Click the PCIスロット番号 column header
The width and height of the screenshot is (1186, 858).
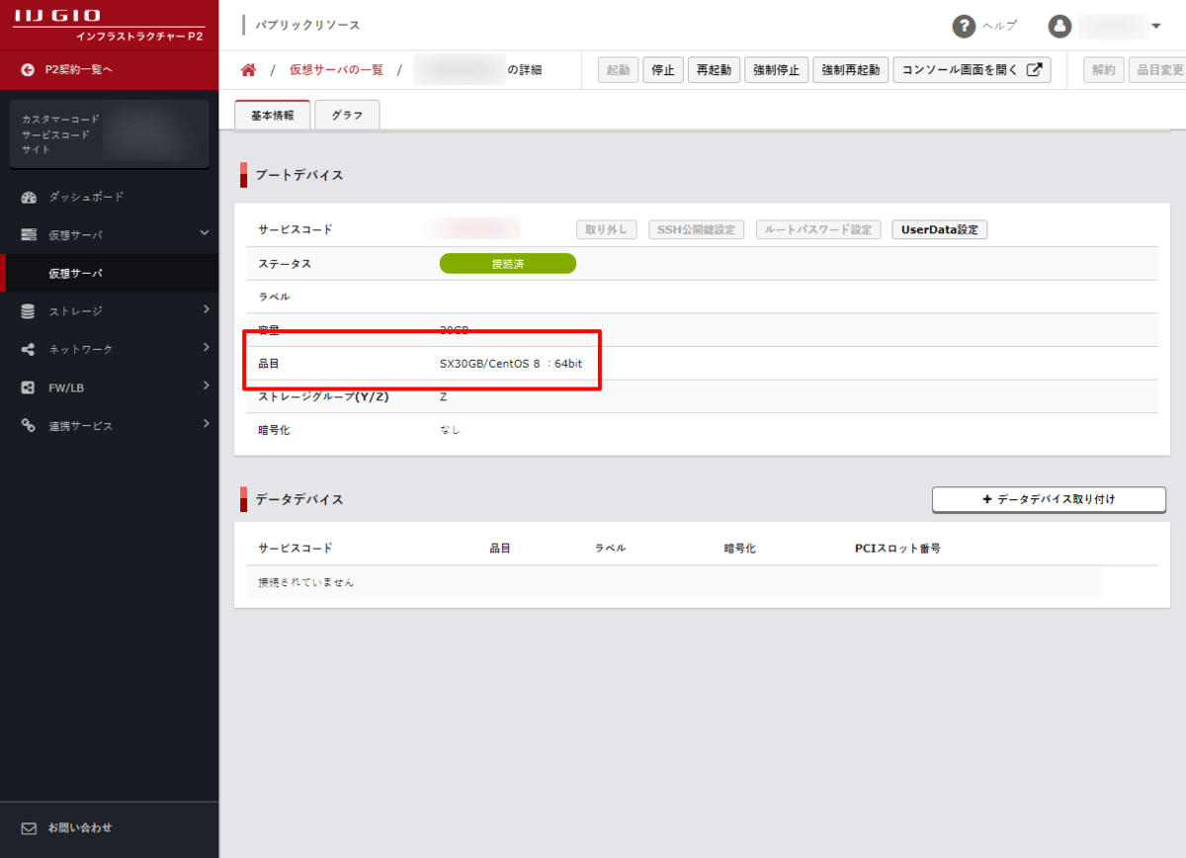[x=897, y=548]
